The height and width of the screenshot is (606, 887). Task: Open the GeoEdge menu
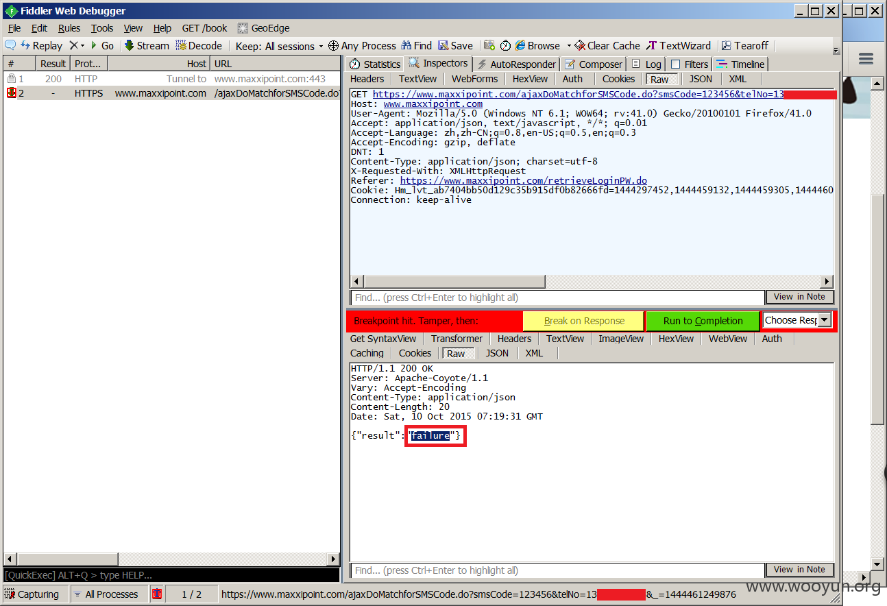coord(264,28)
